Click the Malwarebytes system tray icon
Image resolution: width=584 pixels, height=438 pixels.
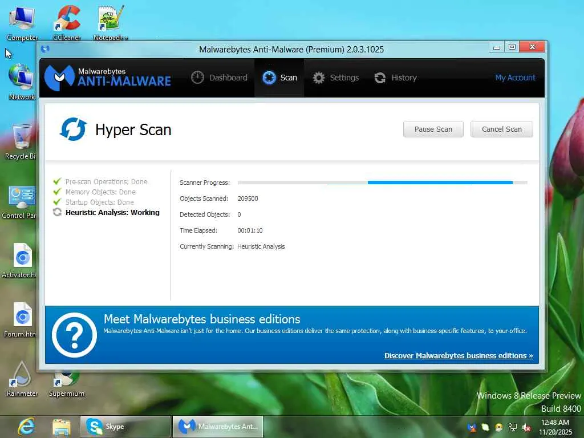472,427
